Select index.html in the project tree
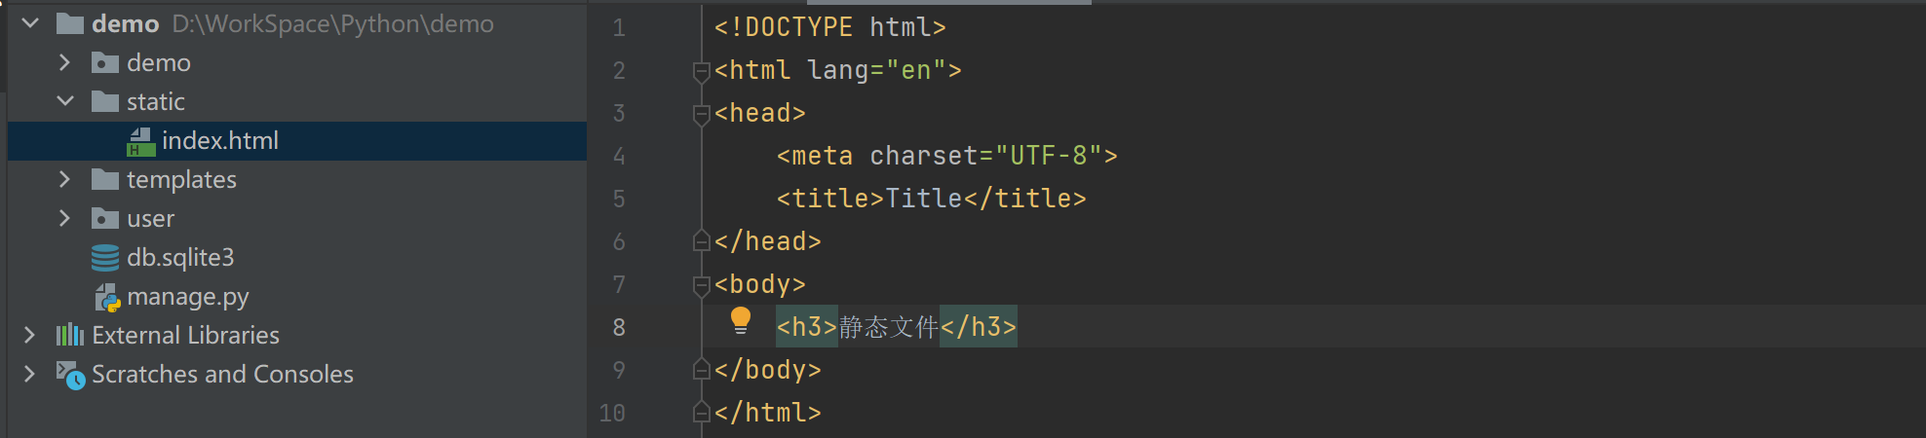This screenshot has width=1926, height=438. (220, 141)
